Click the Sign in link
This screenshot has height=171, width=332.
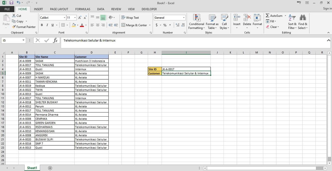(327, 9)
